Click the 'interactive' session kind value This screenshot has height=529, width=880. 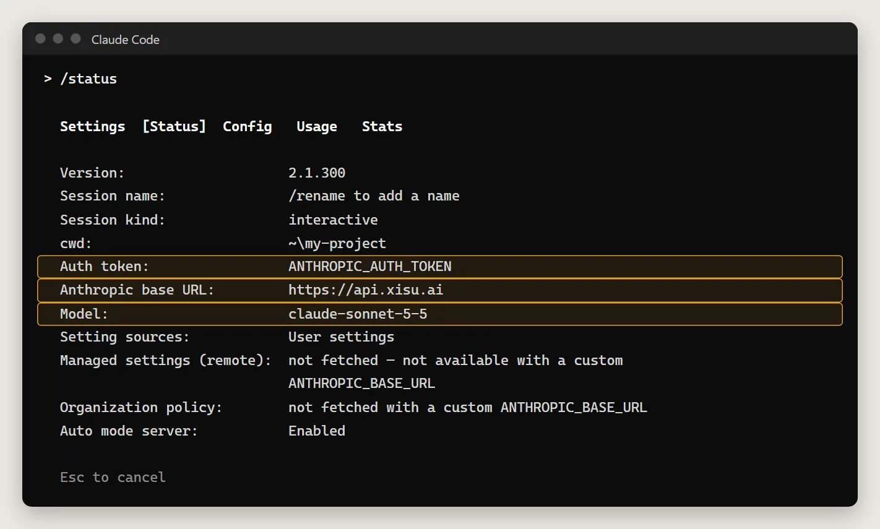click(x=333, y=220)
